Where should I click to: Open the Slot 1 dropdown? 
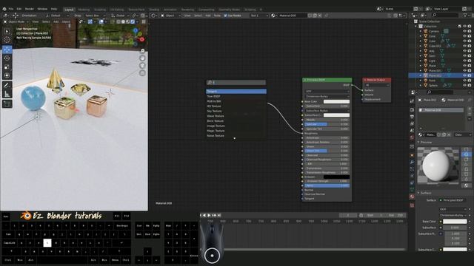259,16
